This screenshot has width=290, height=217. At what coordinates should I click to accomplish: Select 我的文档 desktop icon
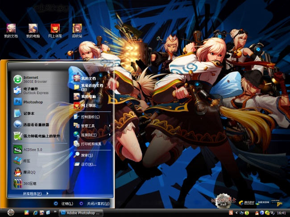[x=11, y=31]
